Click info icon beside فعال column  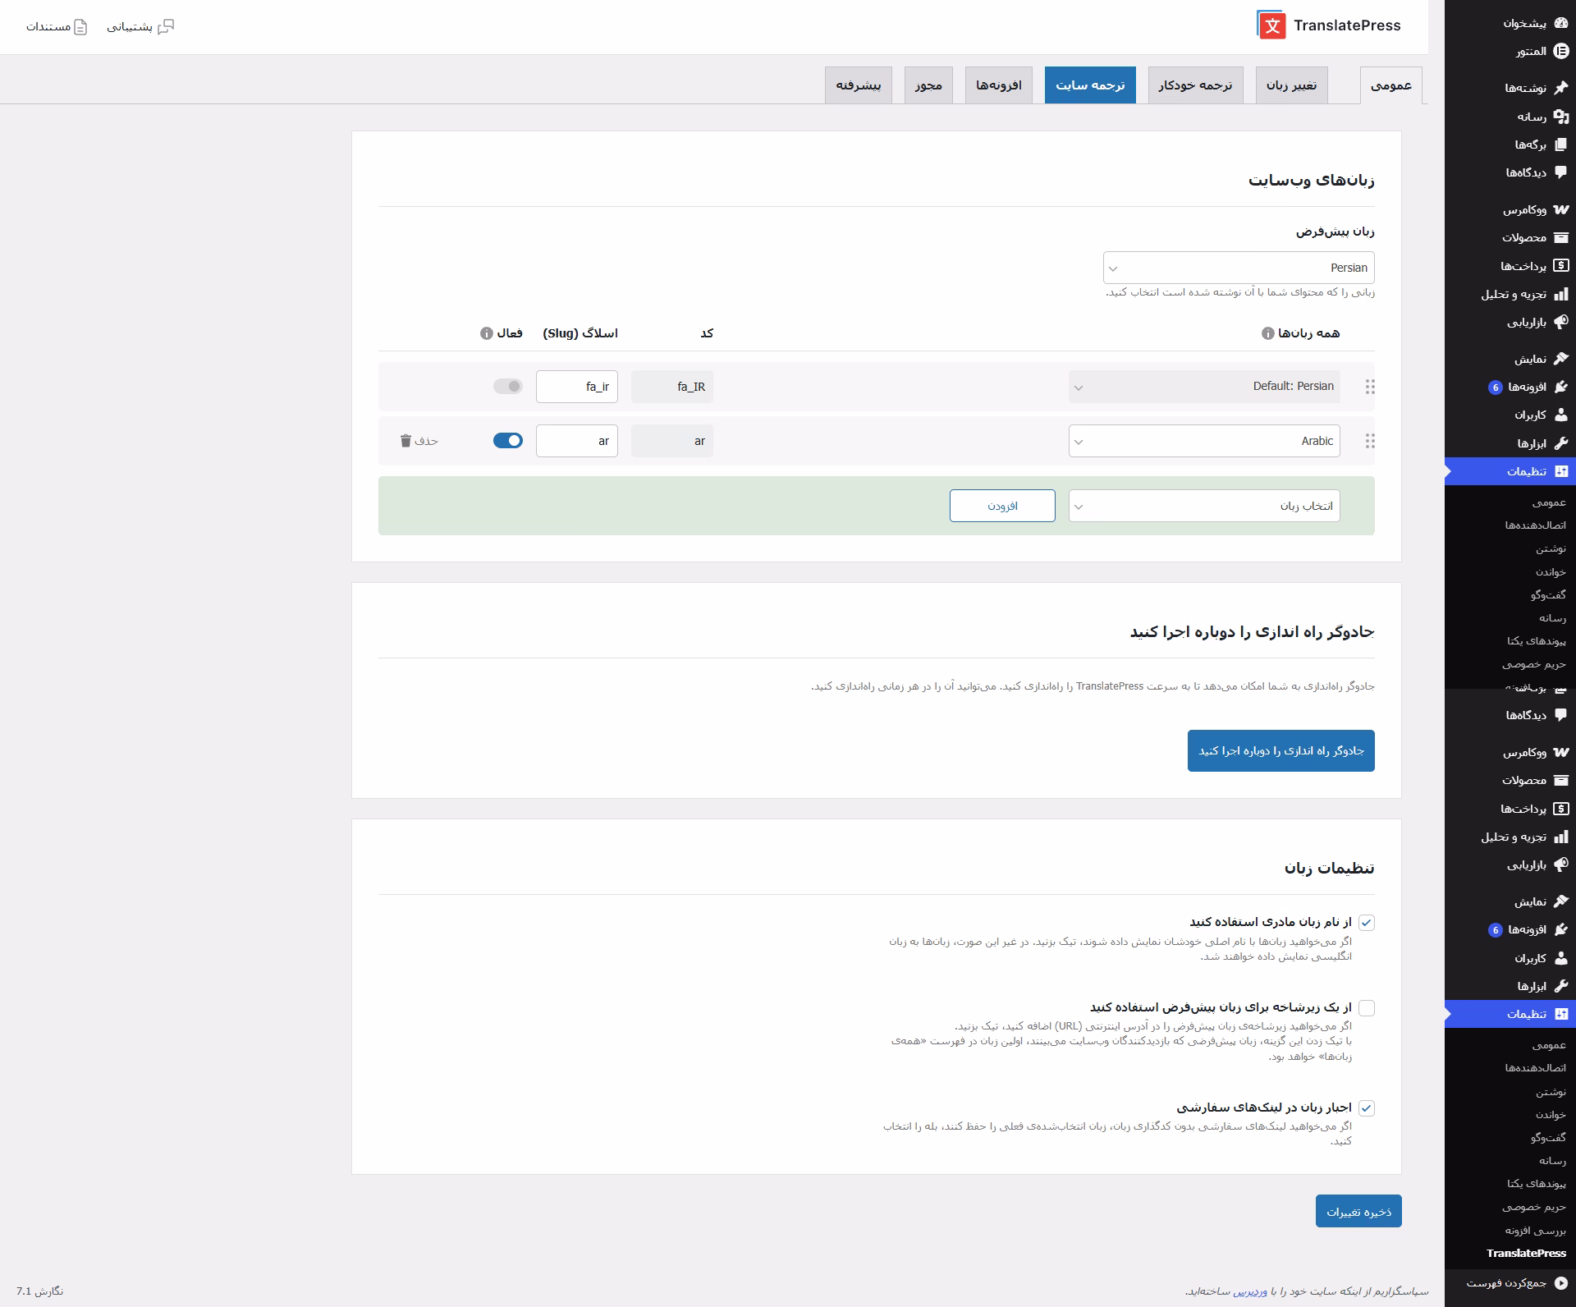click(487, 333)
